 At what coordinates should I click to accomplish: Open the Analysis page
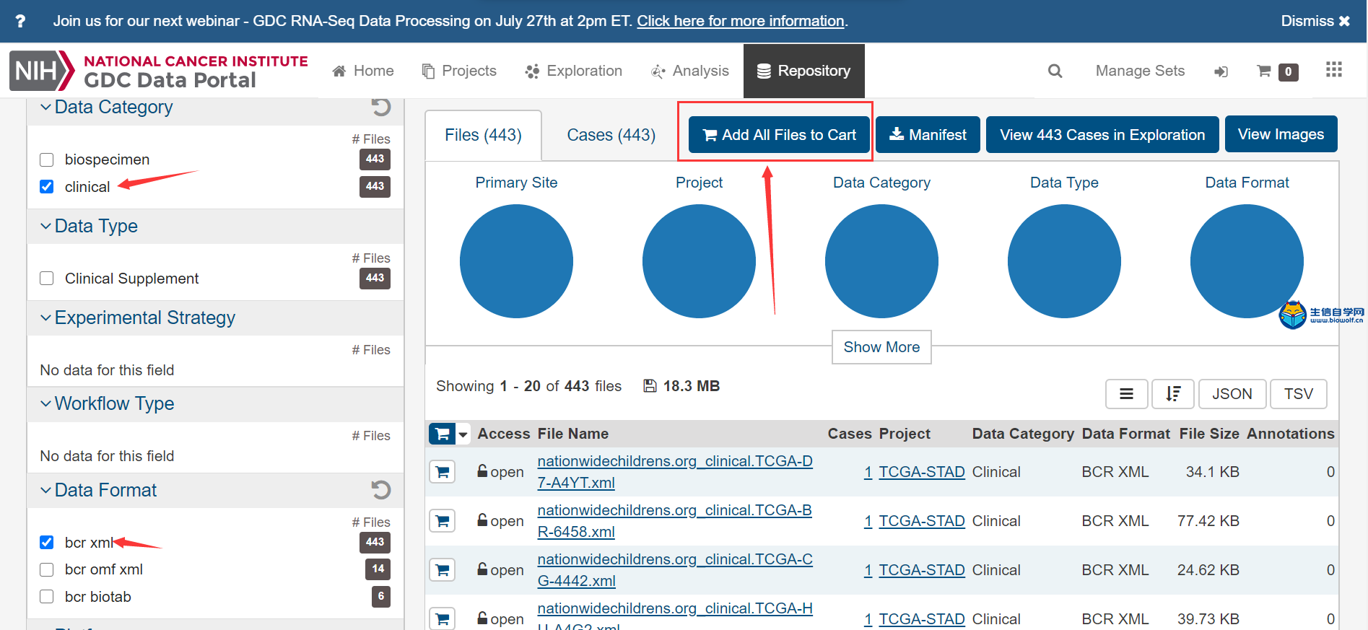coord(690,71)
